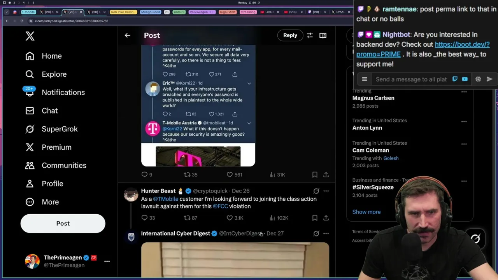Click Hunter Beast's avatar image
This screenshot has width=498, height=280.
131,194
